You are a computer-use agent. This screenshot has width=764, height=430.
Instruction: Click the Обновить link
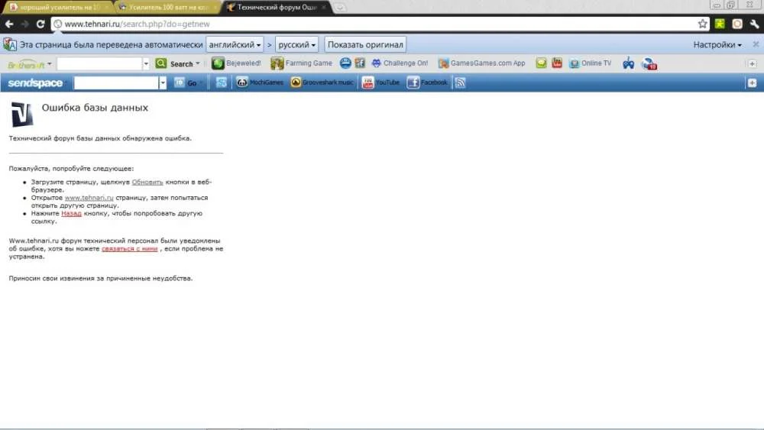(x=147, y=182)
